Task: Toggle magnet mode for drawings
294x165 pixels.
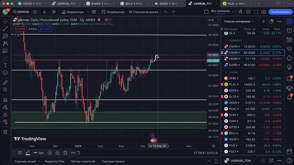Action: (5, 100)
